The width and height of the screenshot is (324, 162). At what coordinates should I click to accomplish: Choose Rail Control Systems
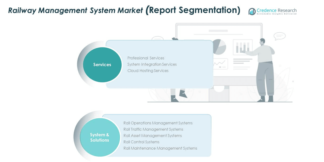[141, 142]
